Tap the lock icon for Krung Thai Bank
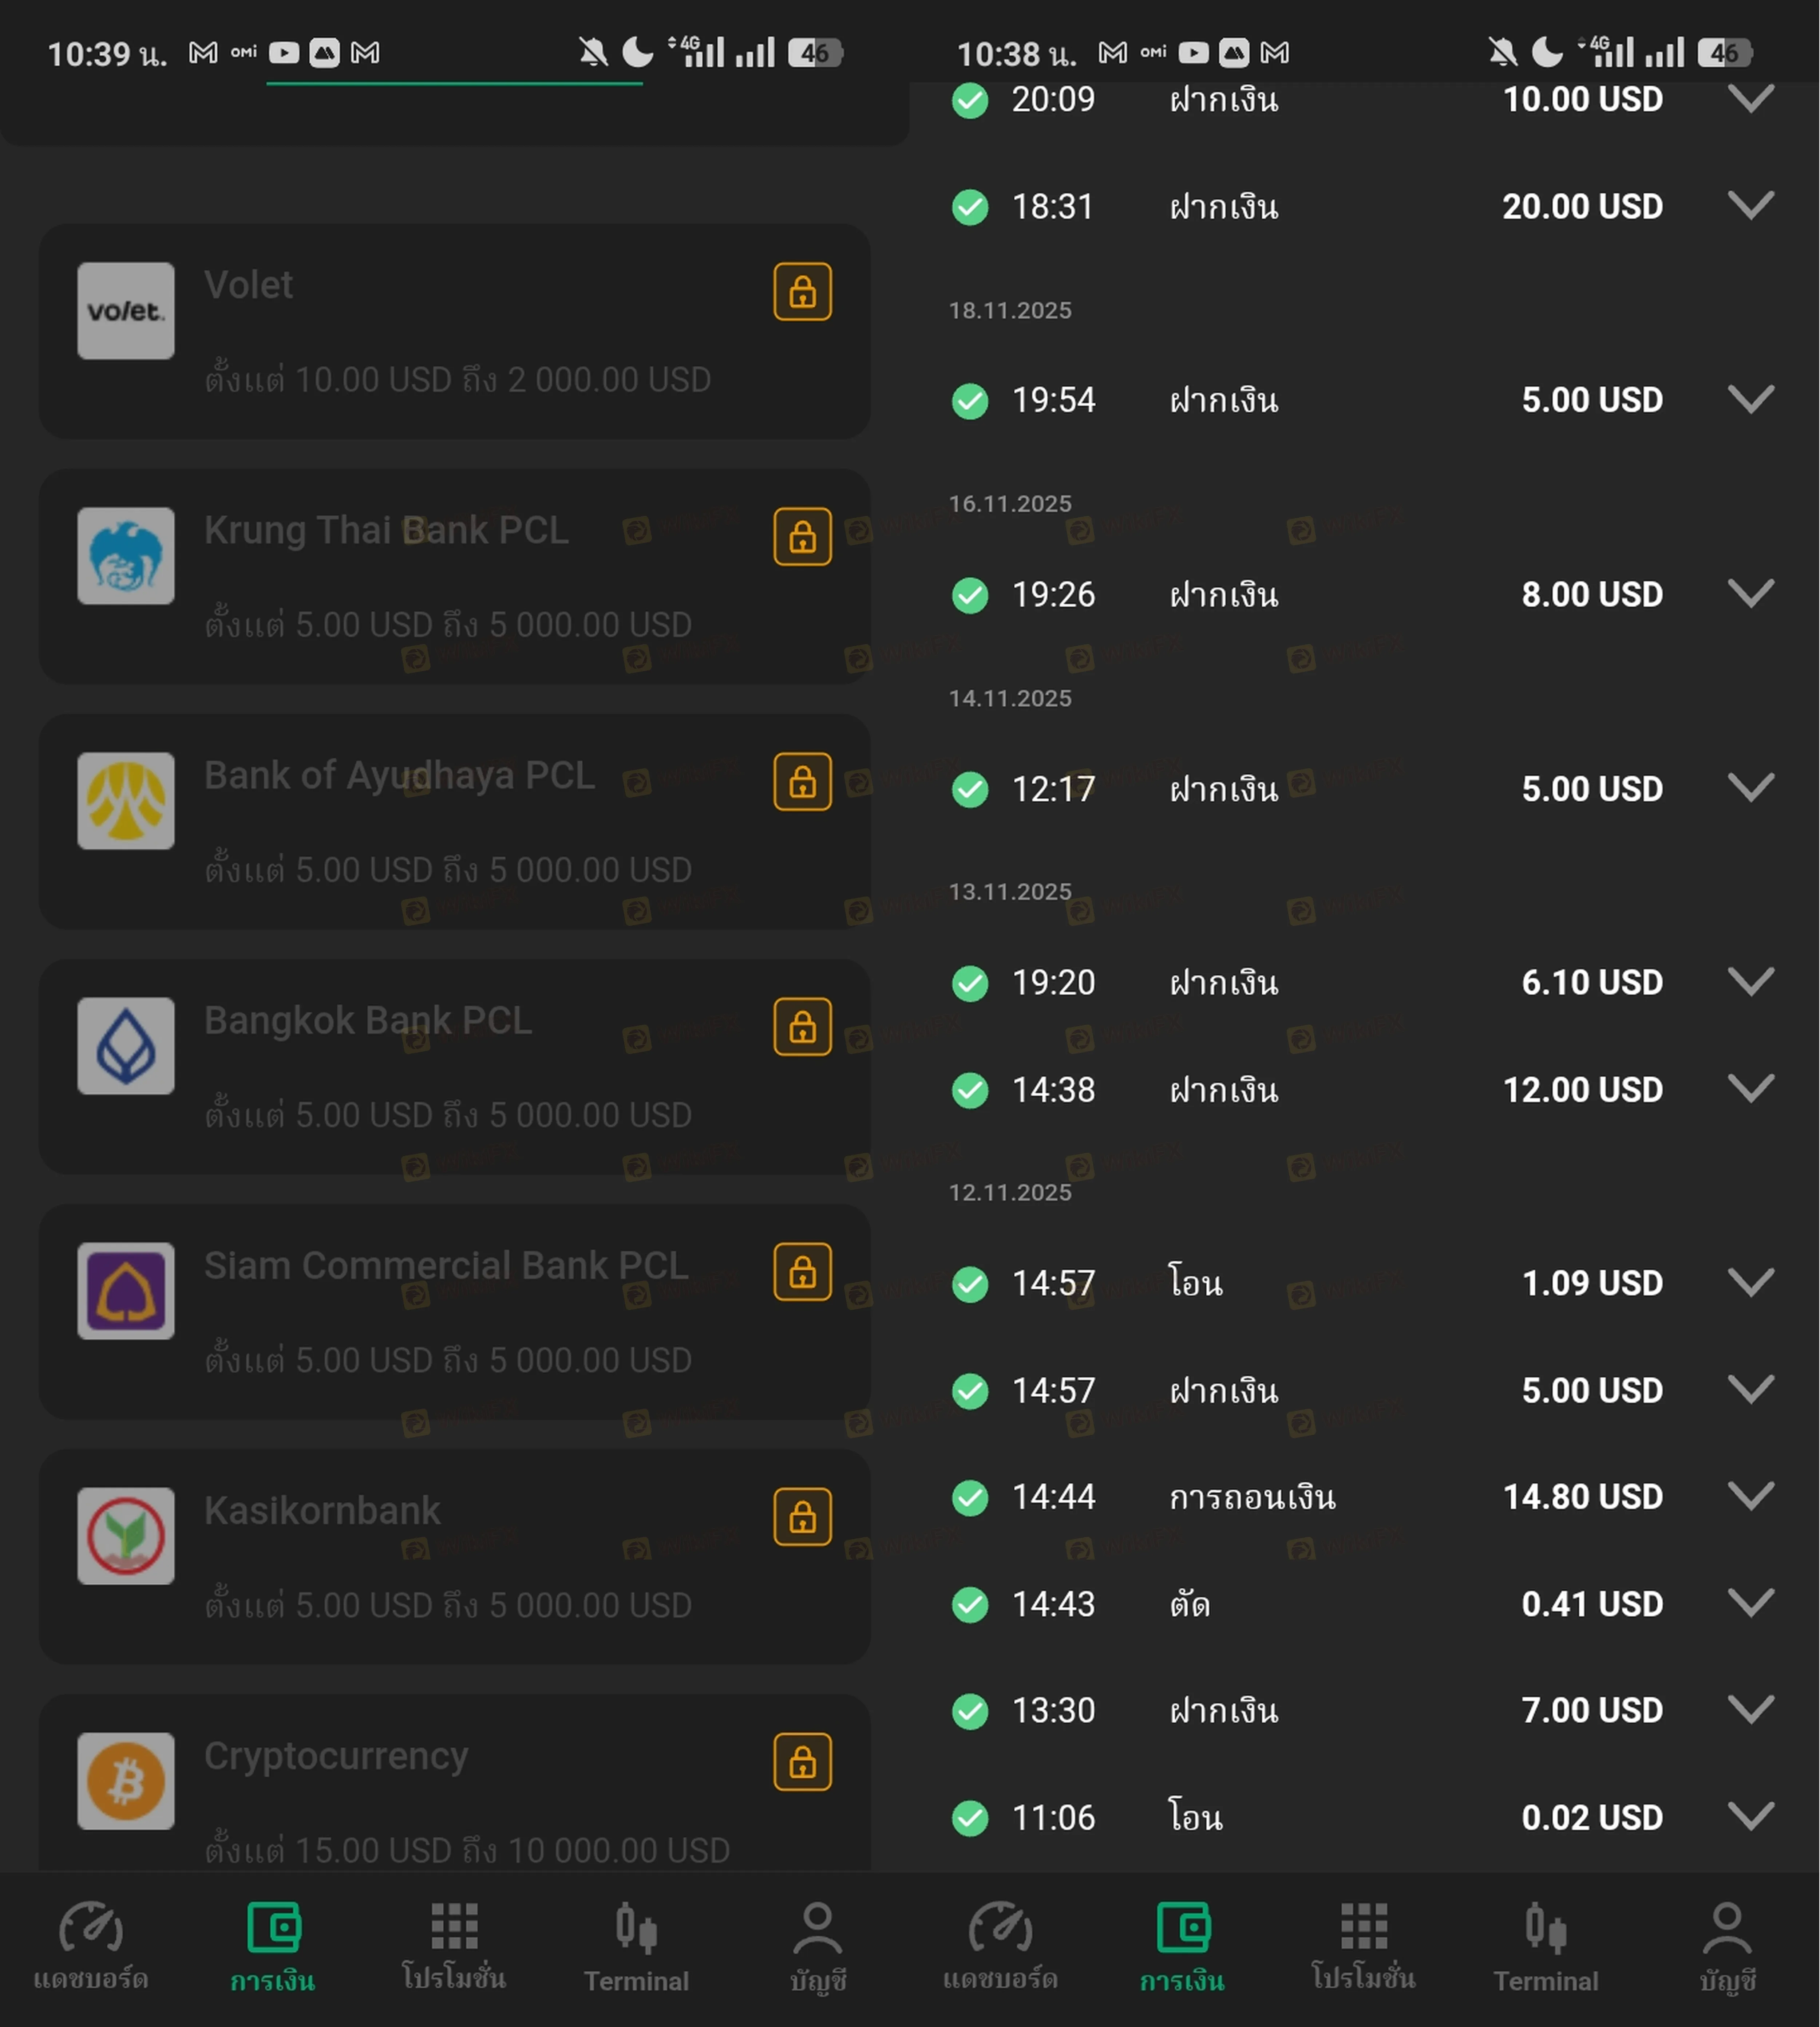Viewport: 1820px width, 2027px height. point(802,537)
